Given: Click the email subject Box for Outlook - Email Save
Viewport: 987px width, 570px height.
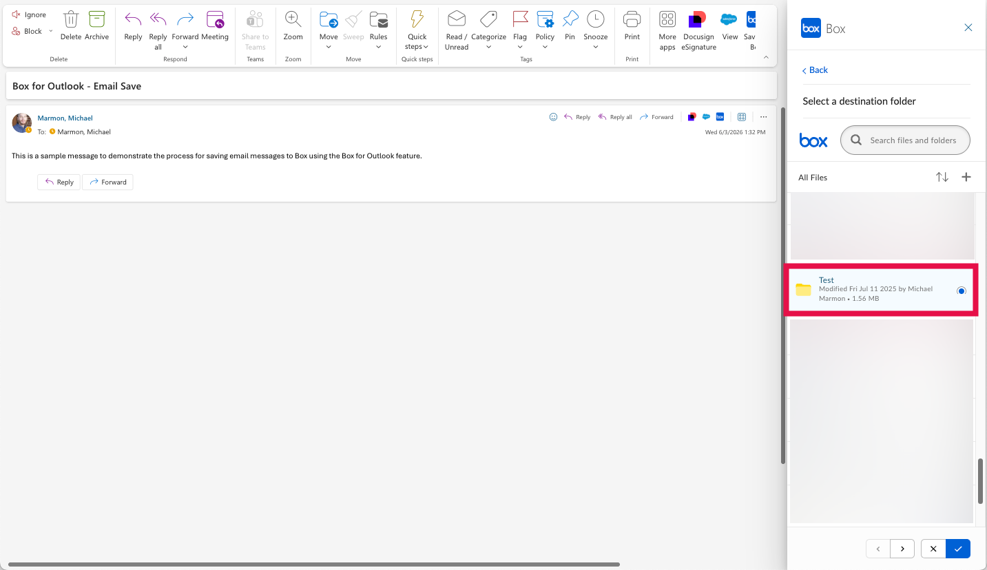Looking at the screenshot, I should [x=76, y=86].
